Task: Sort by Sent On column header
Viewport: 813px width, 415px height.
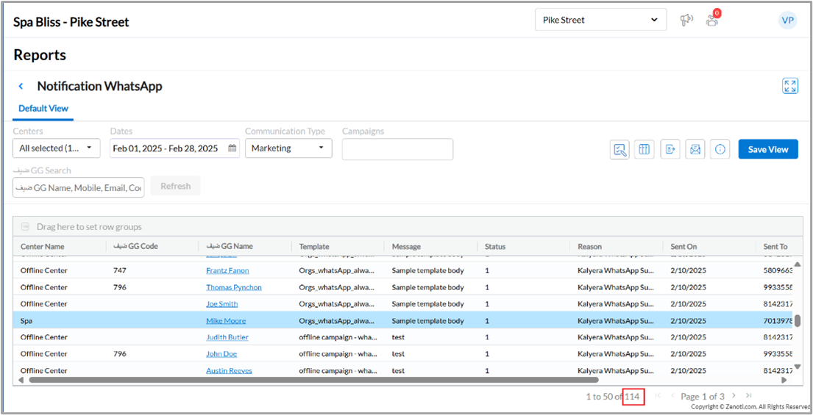Action: click(684, 246)
